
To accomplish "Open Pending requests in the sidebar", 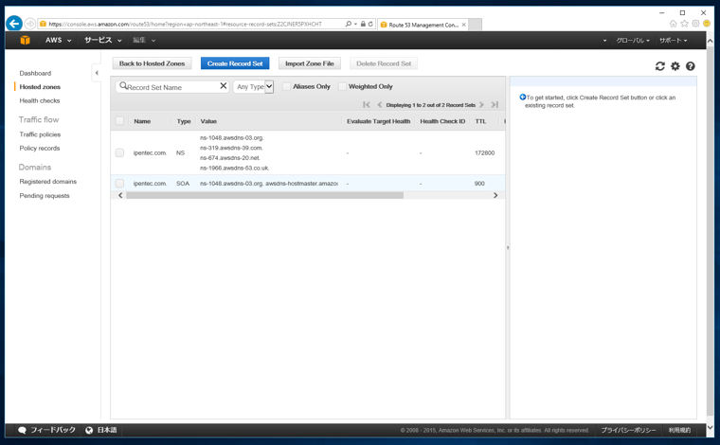I will click(45, 195).
